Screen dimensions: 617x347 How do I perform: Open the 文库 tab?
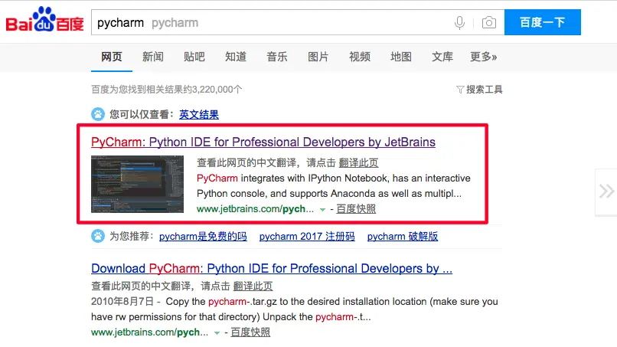442,57
